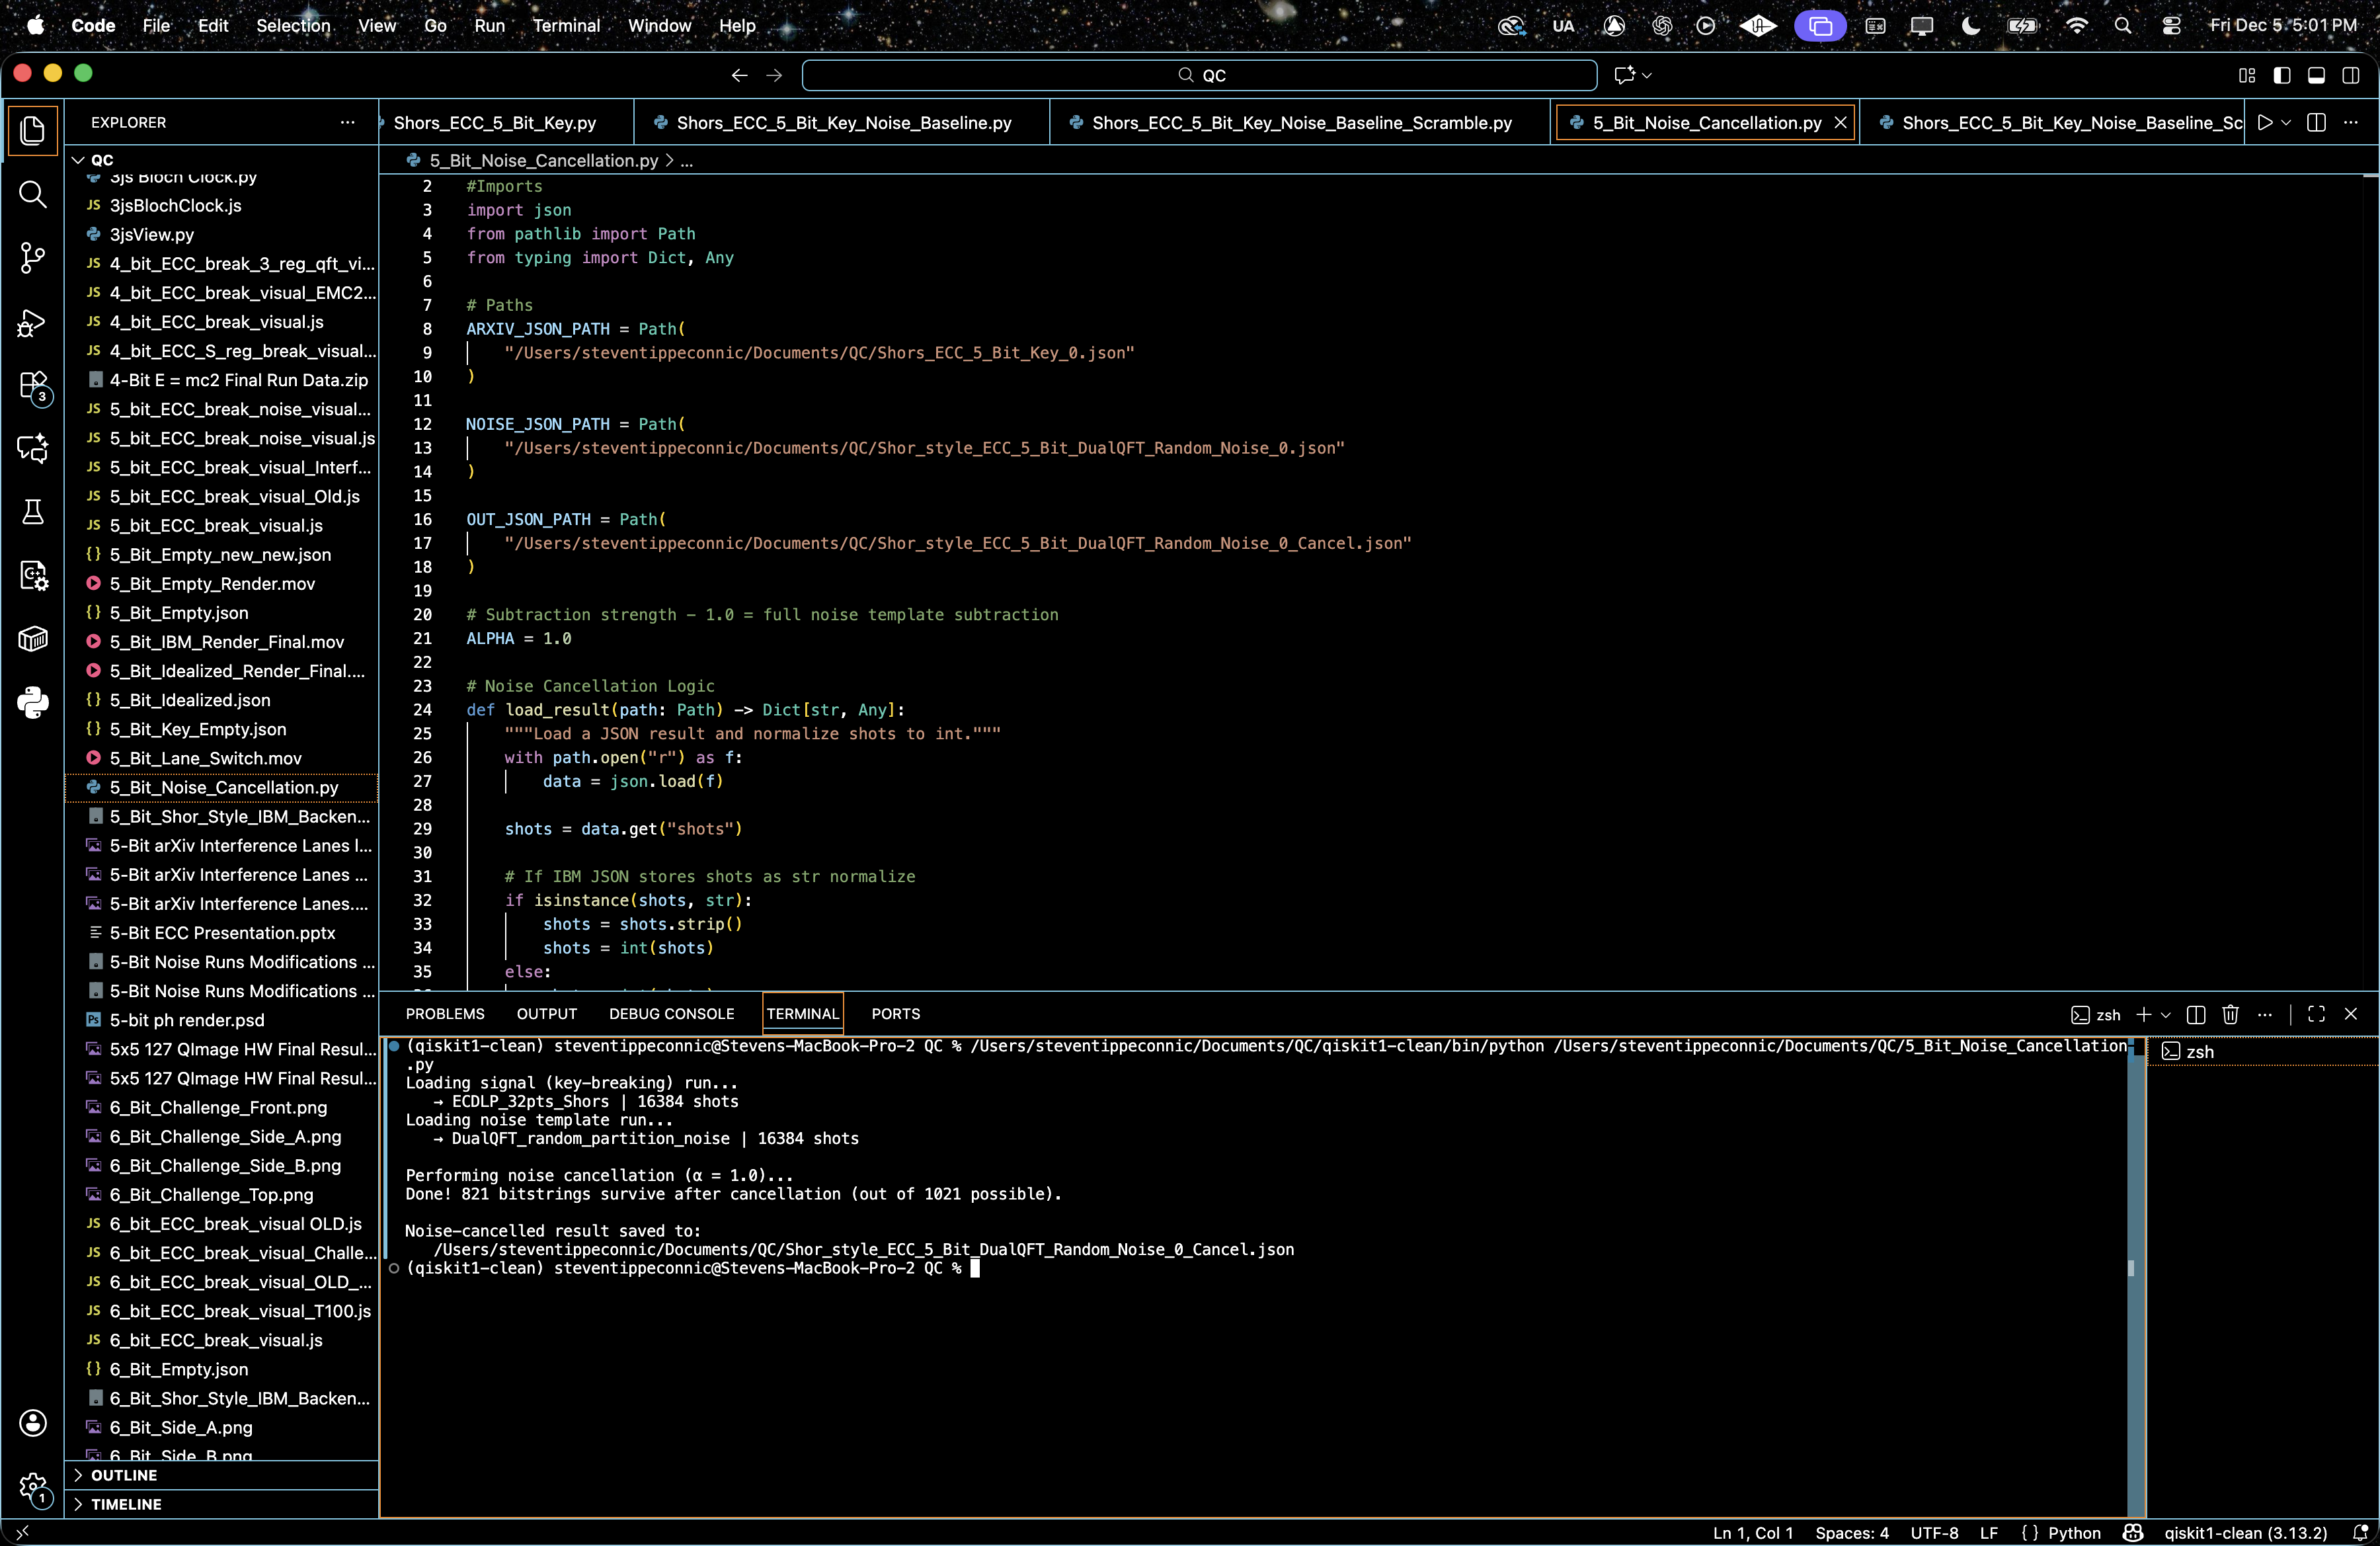Toggle the bottom Panel layout button

pyautogui.click(x=2316, y=75)
